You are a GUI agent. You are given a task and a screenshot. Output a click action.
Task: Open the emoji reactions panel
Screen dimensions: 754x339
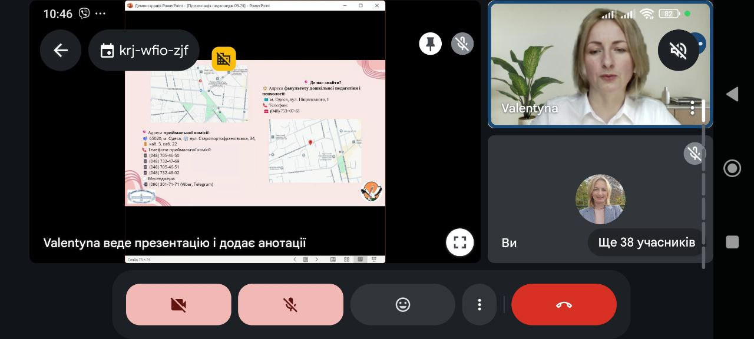coord(403,304)
